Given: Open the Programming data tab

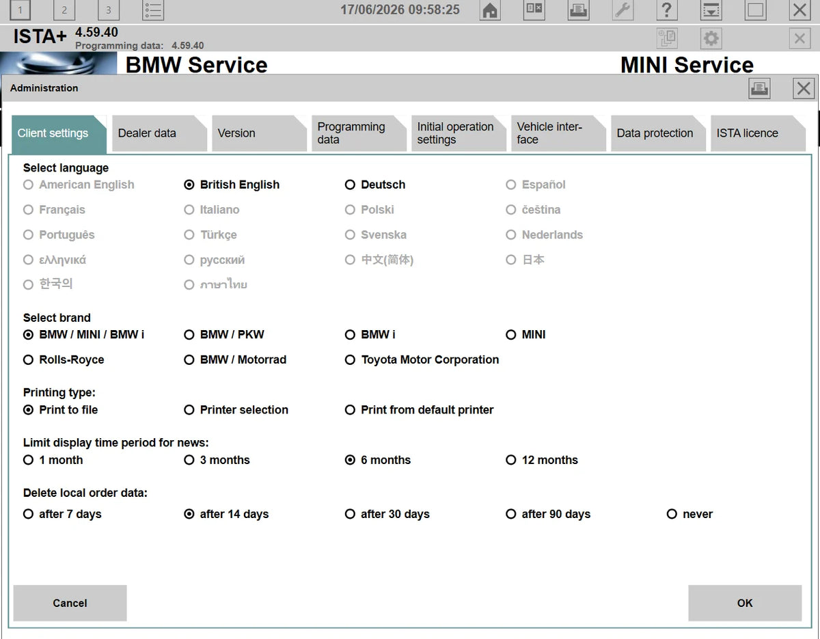Looking at the screenshot, I should pos(358,133).
